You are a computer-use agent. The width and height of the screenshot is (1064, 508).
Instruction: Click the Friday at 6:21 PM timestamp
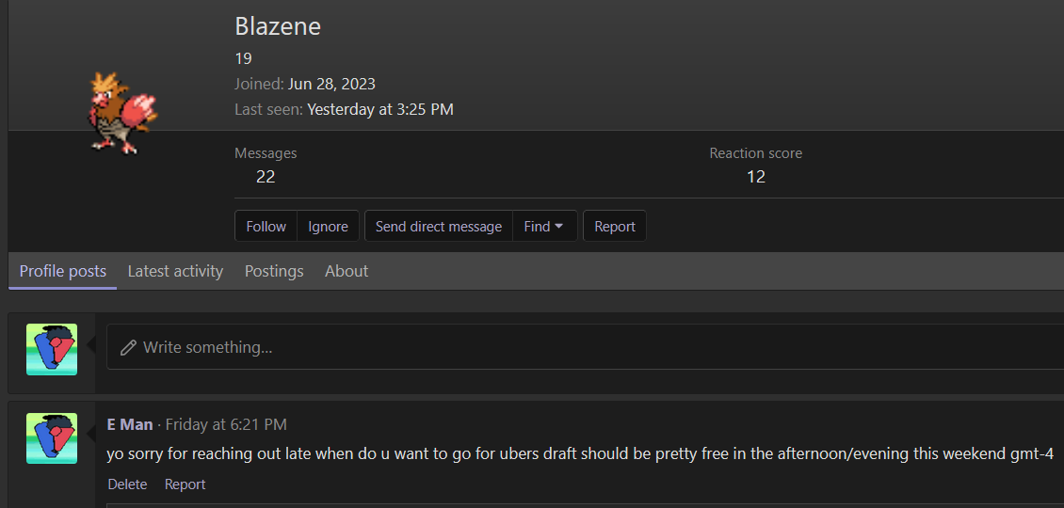[226, 424]
